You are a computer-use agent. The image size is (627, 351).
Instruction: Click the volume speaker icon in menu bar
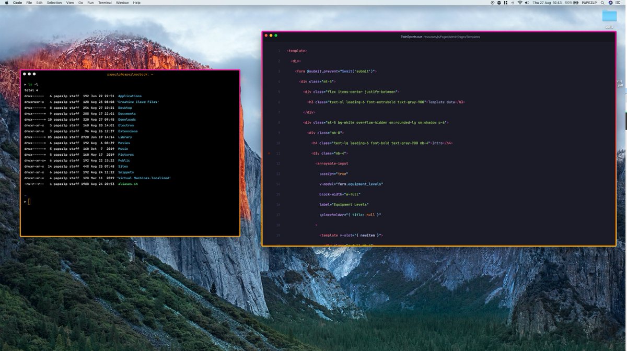(526, 3)
